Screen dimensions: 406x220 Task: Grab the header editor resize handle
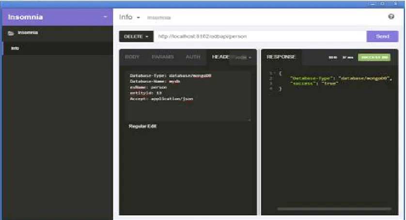coord(250,120)
